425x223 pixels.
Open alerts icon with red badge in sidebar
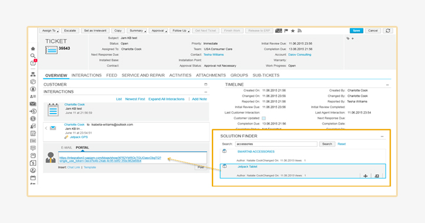(x=33, y=63)
